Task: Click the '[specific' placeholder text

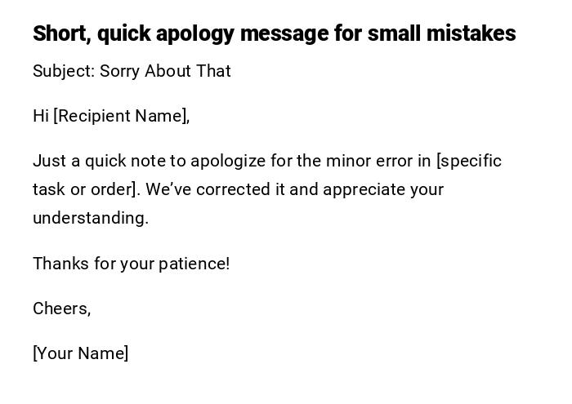Action: tap(469, 161)
